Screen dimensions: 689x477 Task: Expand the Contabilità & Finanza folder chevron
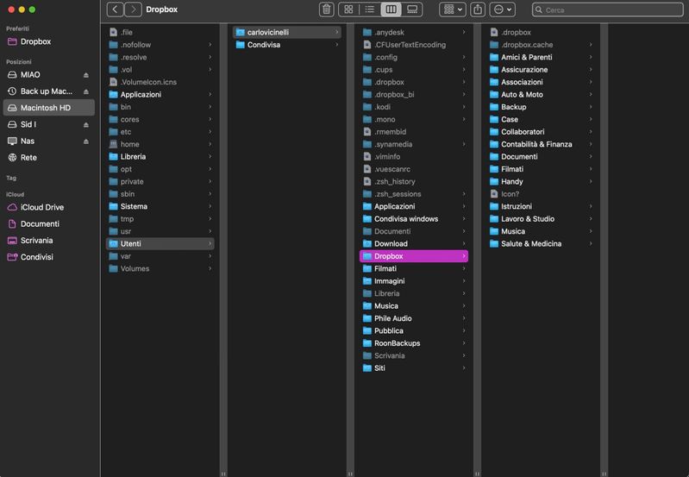pos(591,144)
